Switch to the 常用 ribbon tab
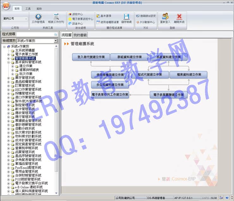The width and height of the screenshot is (234, 201). [x=17, y=9]
